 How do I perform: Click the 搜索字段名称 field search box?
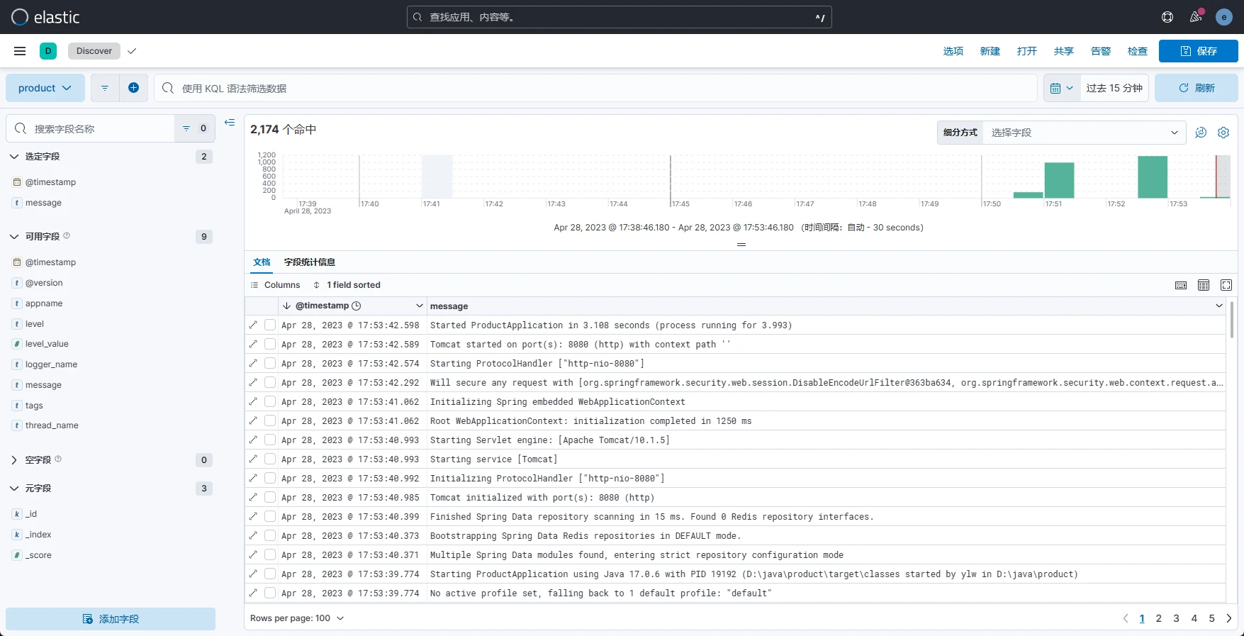(91, 128)
